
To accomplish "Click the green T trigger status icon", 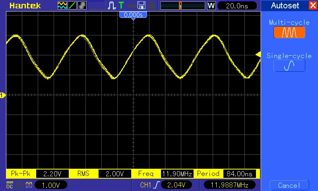I will pyautogui.click(x=121, y=6).
